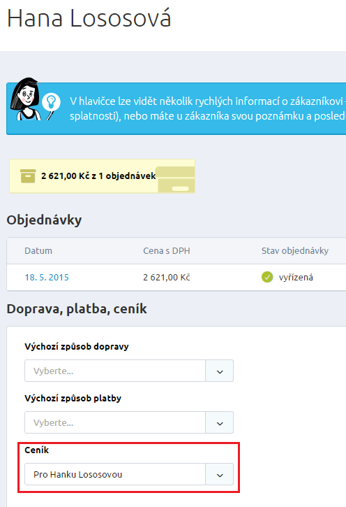This screenshot has height=507, width=346.
Task: Click the Hana Lososová page title
Action: point(89,18)
